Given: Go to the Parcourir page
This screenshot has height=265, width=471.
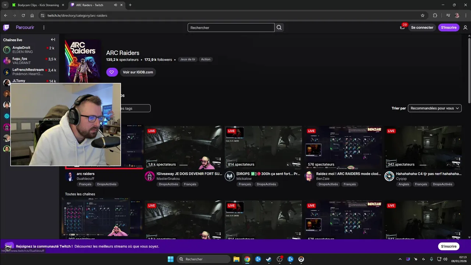Looking at the screenshot, I should pyautogui.click(x=25, y=28).
